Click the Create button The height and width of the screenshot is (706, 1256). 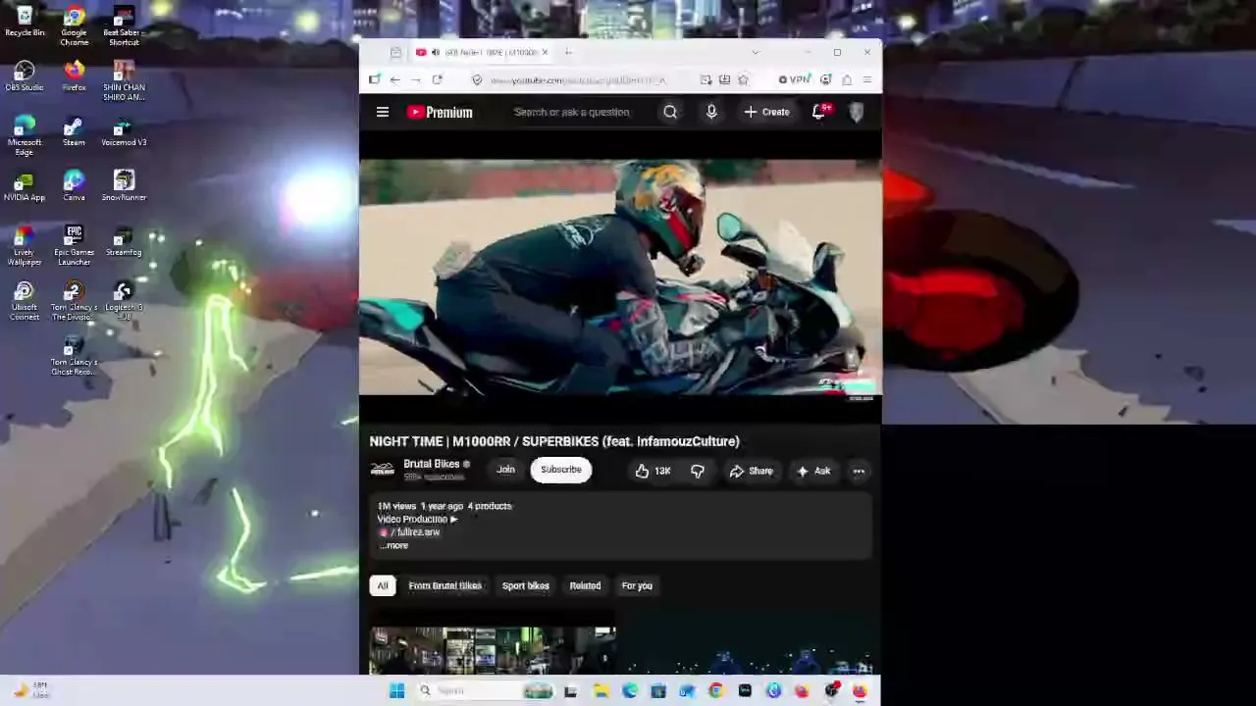coord(766,112)
